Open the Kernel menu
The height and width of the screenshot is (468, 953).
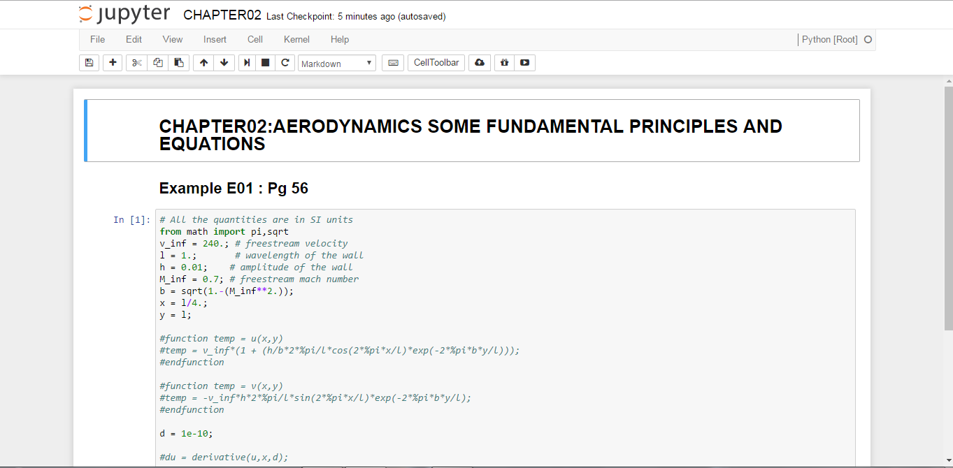click(296, 40)
